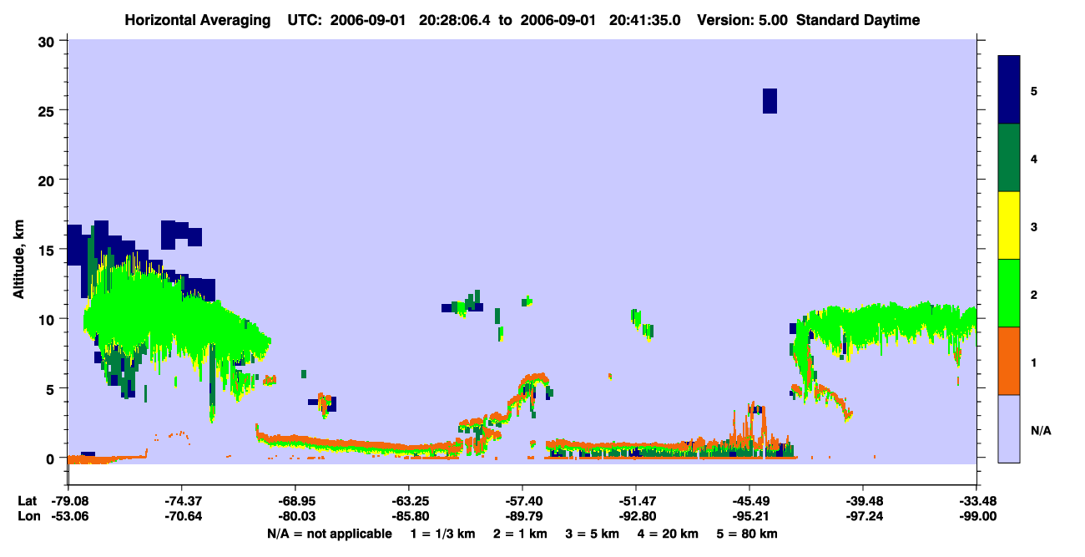Image resolution: width=1085 pixels, height=557 pixels.
Task: Click the start time '20:28:06.4'
Action: (x=454, y=20)
